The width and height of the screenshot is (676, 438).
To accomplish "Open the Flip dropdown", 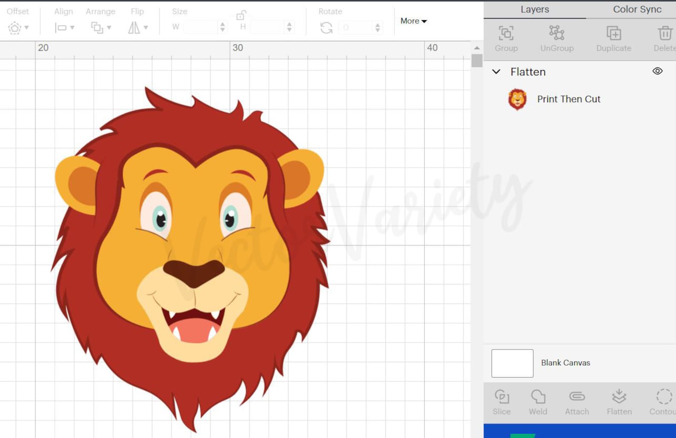I will click(137, 28).
